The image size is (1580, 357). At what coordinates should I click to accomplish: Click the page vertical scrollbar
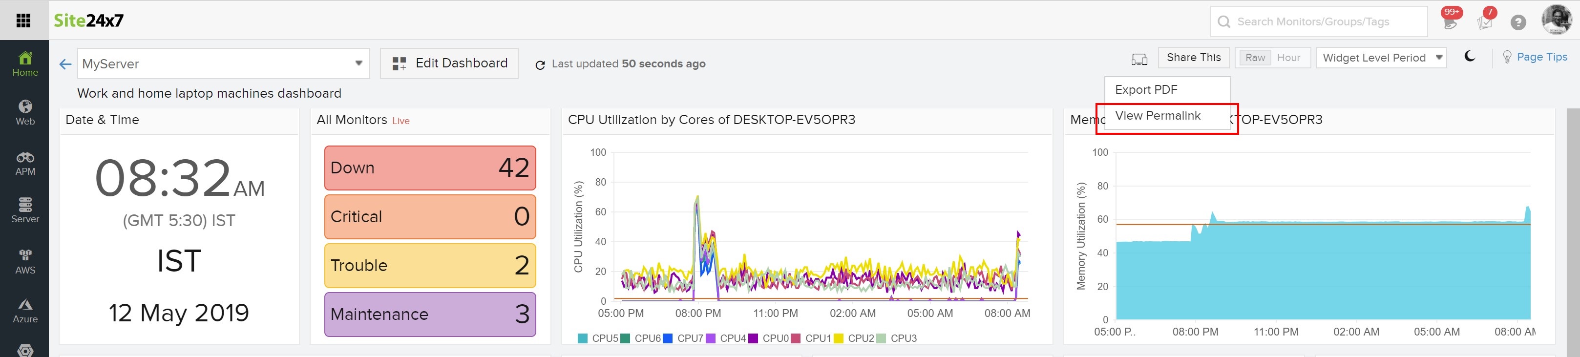(x=1573, y=233)
